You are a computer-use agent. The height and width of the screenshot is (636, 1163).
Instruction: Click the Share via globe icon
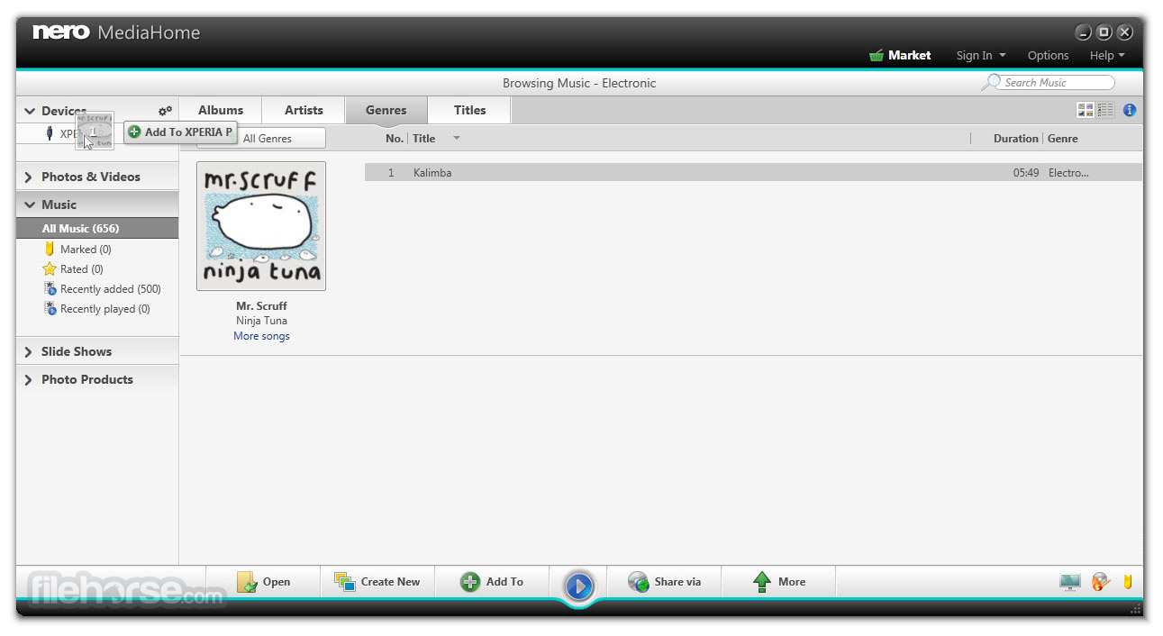pyautogui.click(x=639, y=582)
